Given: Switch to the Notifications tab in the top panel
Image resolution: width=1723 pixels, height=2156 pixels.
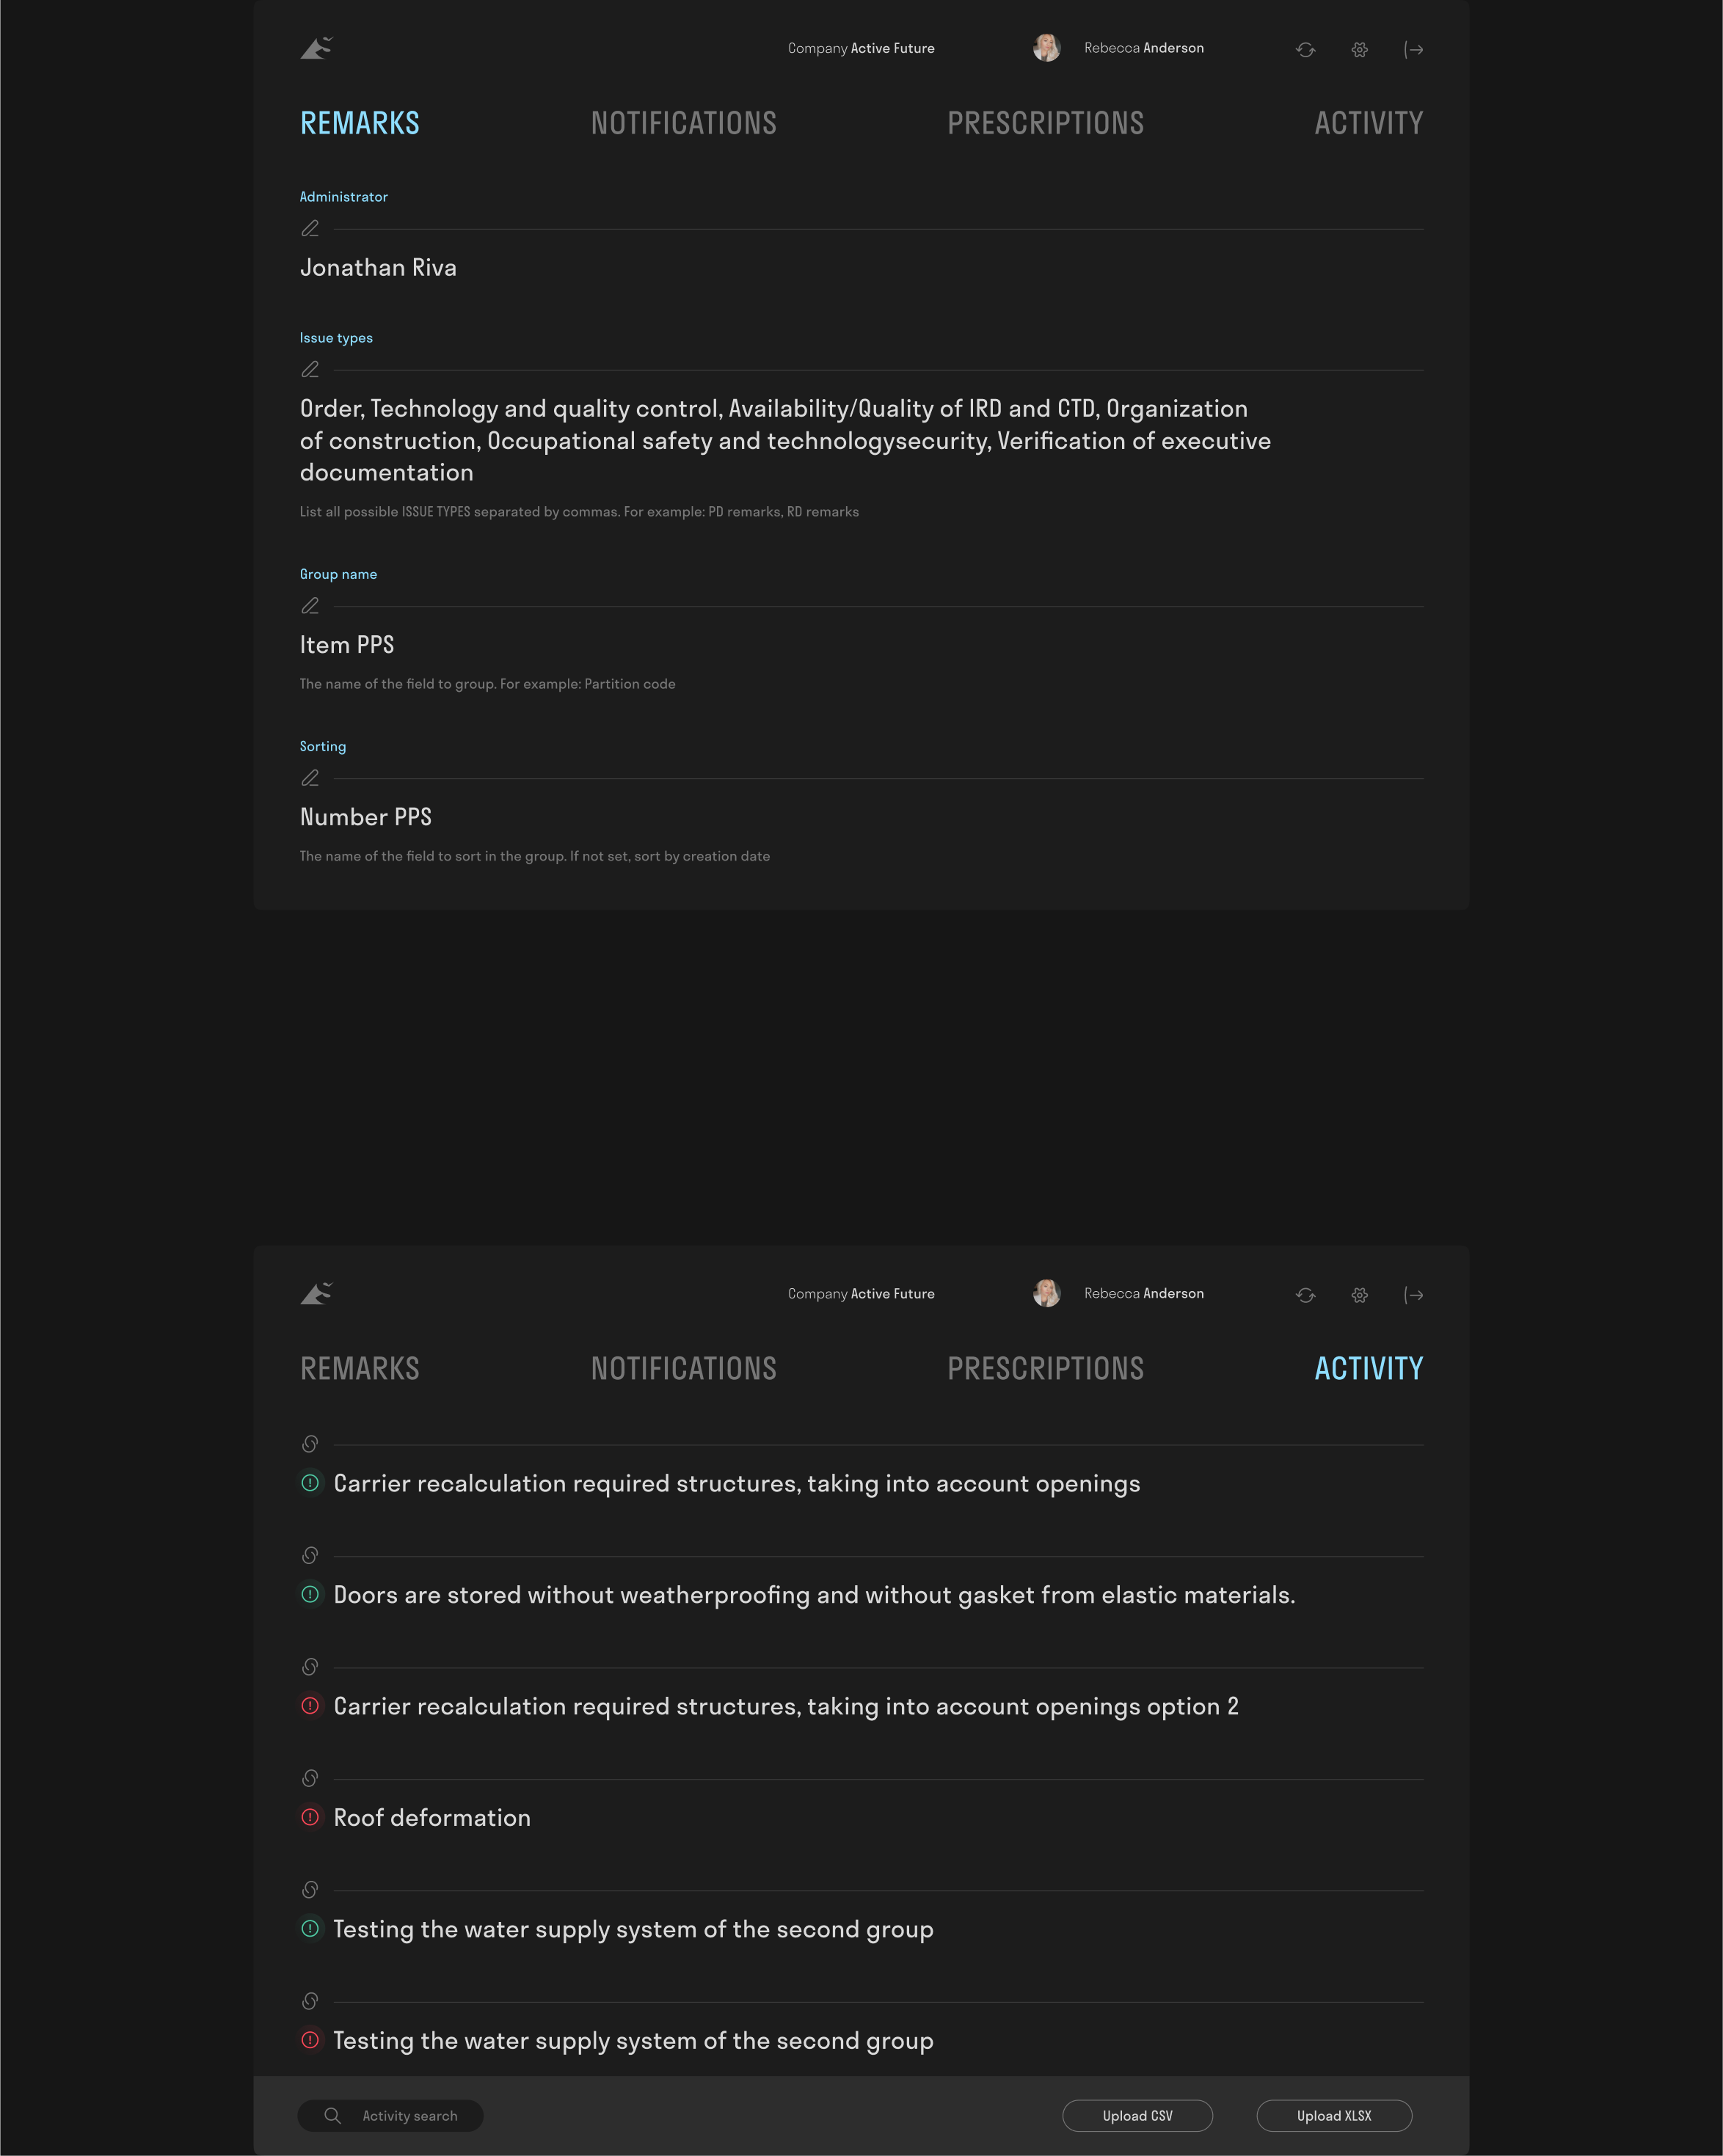Looking at the screenshot, I should click(x=683, y=123).
